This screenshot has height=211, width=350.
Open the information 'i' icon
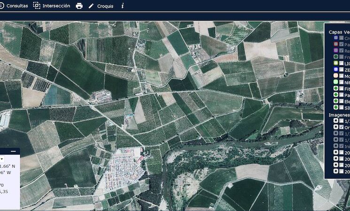(123, 6)
